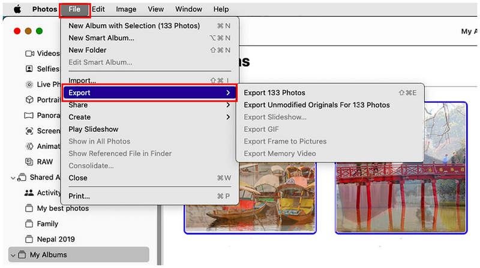Viewport: 480px width, 268px height.
Task: Click the Nepal 2019 album icon
Action: (x=29, y=239)
